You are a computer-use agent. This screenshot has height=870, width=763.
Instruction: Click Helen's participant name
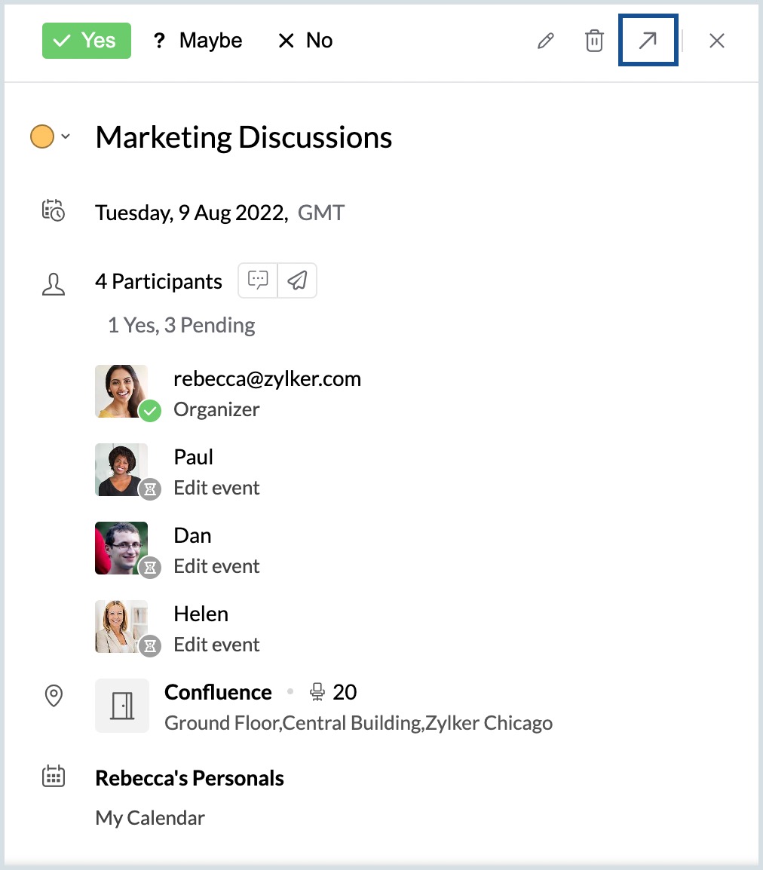201,614
